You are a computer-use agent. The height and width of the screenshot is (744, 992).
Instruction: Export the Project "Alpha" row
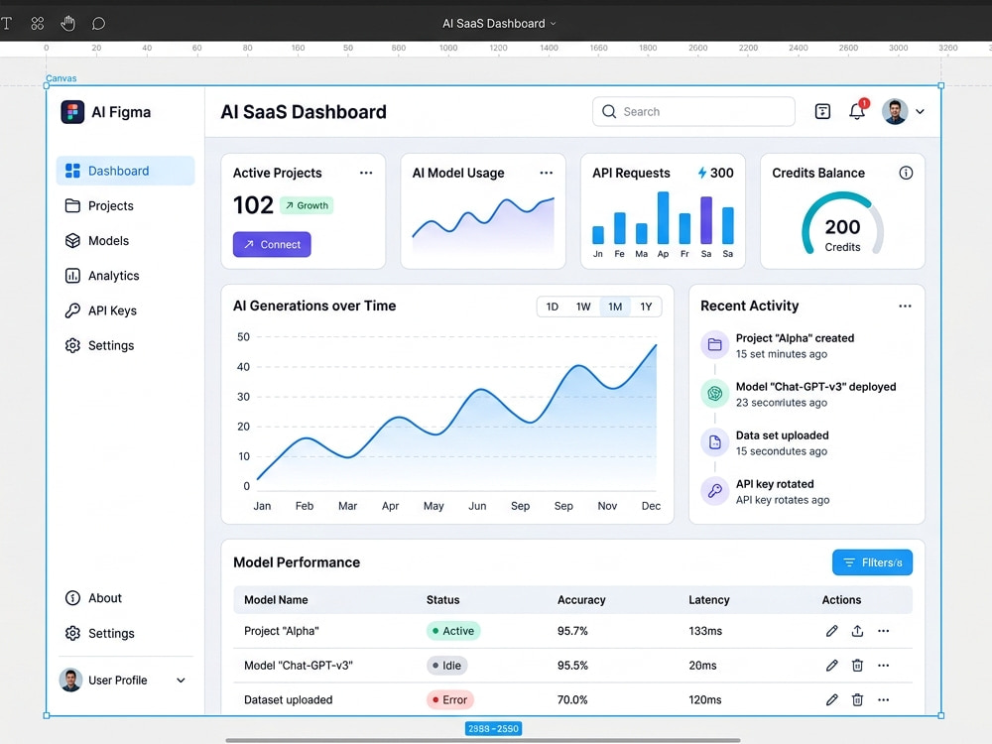pyautogui.click(x=857, y=631)
